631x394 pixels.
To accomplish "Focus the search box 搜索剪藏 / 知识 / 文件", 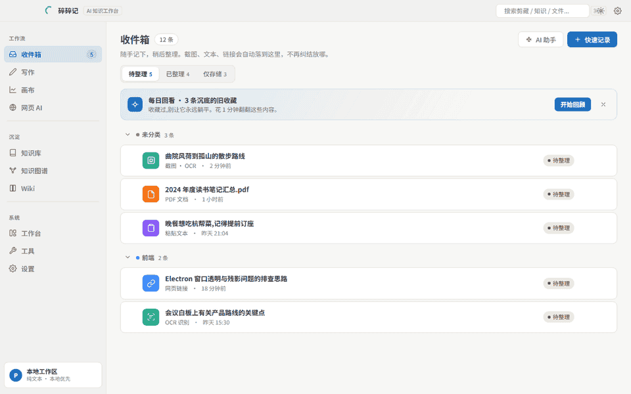I will coord(542,11).
